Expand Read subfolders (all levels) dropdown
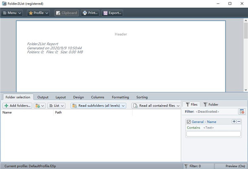The height and width of the screenshot is (169, 248). 98,106
